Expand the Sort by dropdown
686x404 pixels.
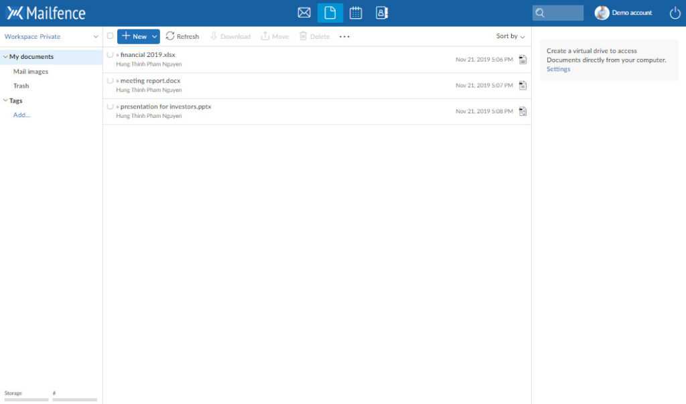pyautogui.click(x=510, y=36)
